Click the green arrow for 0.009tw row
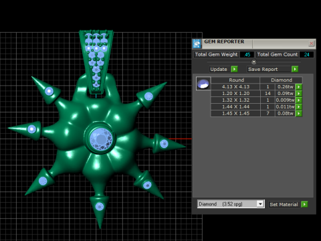Viewport: 321px width, 241px height. click(x=299, y=100)
